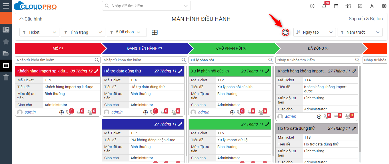389x164 pixels.
Task: Click Xử lý import dữ liệu title value
Action: tap(233, 140)
